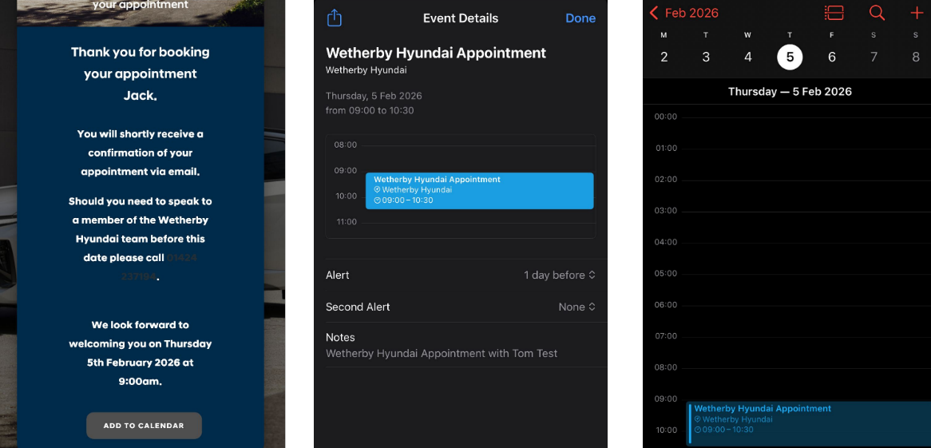Tap the blue event block in preview

pos(479,190)
